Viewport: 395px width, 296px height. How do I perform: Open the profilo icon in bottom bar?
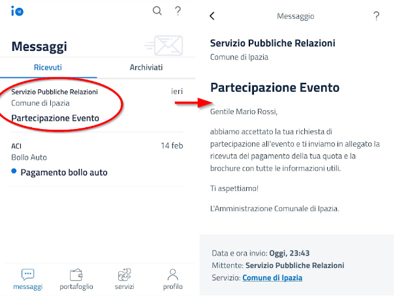[x=172, y=274]
